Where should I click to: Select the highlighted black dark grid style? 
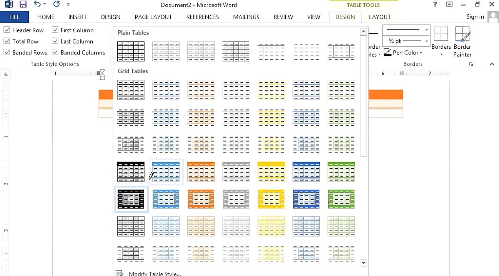131,199
